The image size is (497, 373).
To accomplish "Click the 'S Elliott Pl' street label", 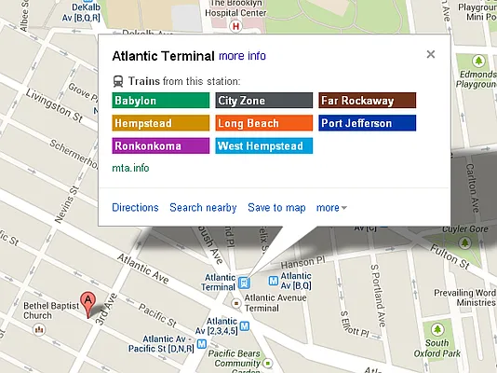I will coord(355,324).
